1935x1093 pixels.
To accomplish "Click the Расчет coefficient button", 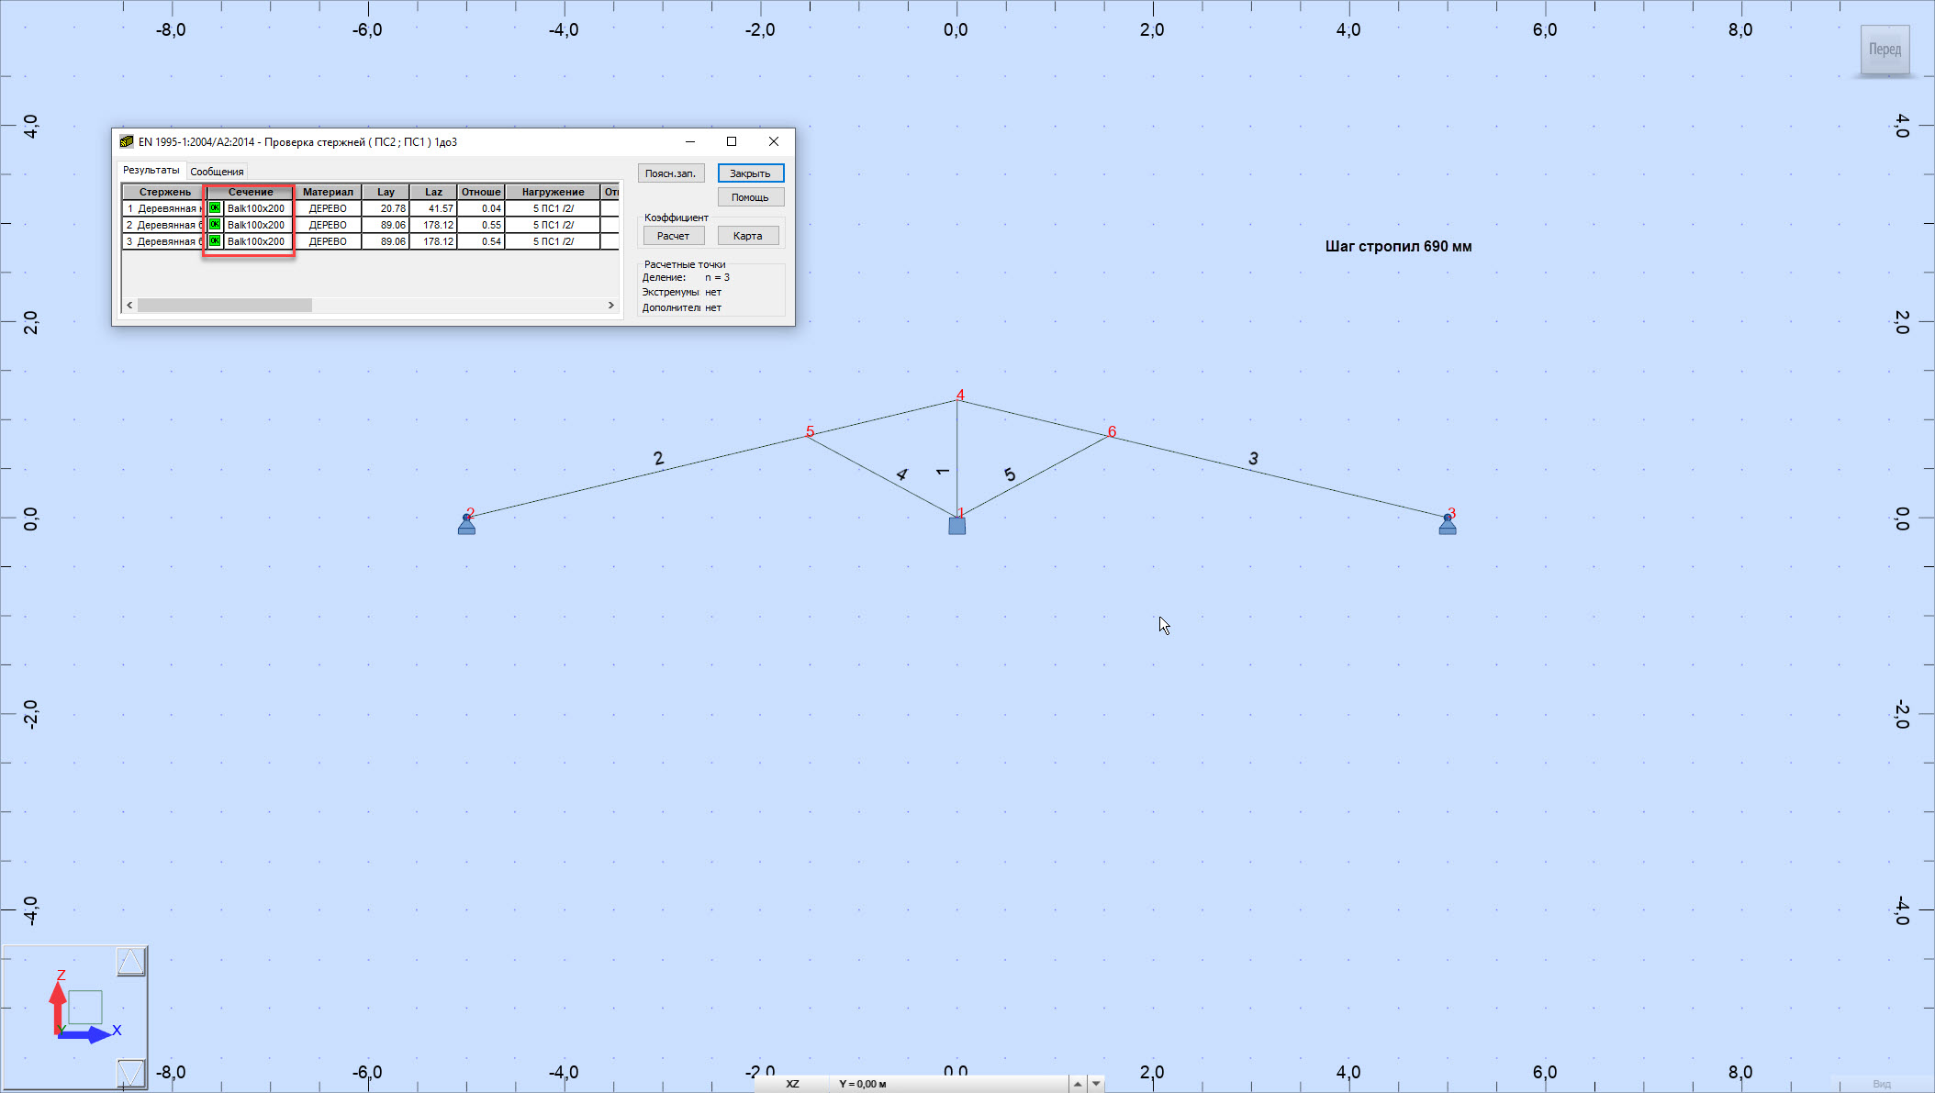I will 674,236.
